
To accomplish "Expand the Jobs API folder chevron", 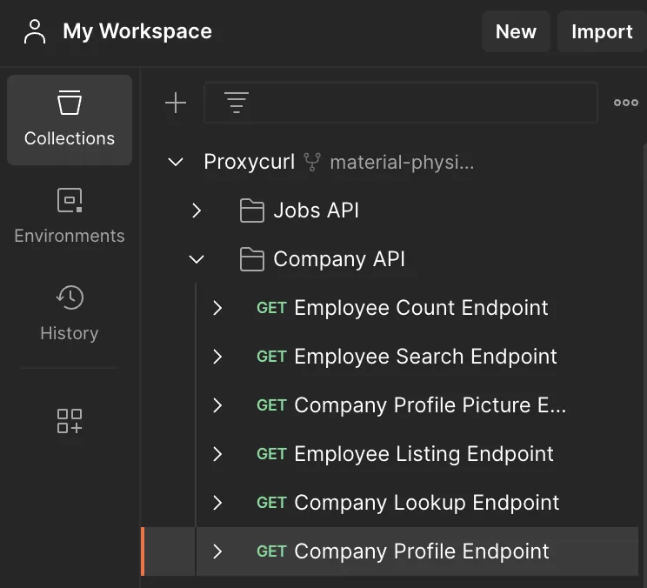I will pyautogui.click(x=197, y=210).
